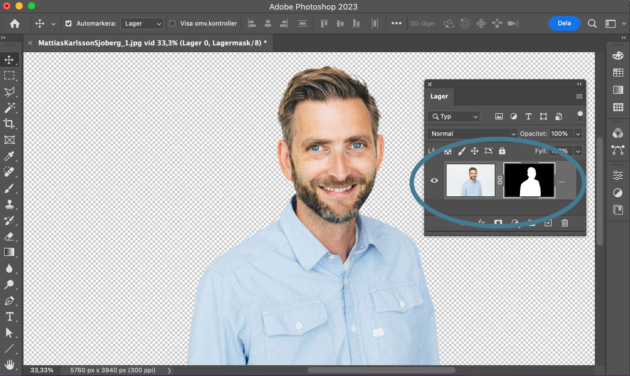Toggle layer filtering switch in Lager panel
Viewport: 630px width, 376px height.
[580, 116]
